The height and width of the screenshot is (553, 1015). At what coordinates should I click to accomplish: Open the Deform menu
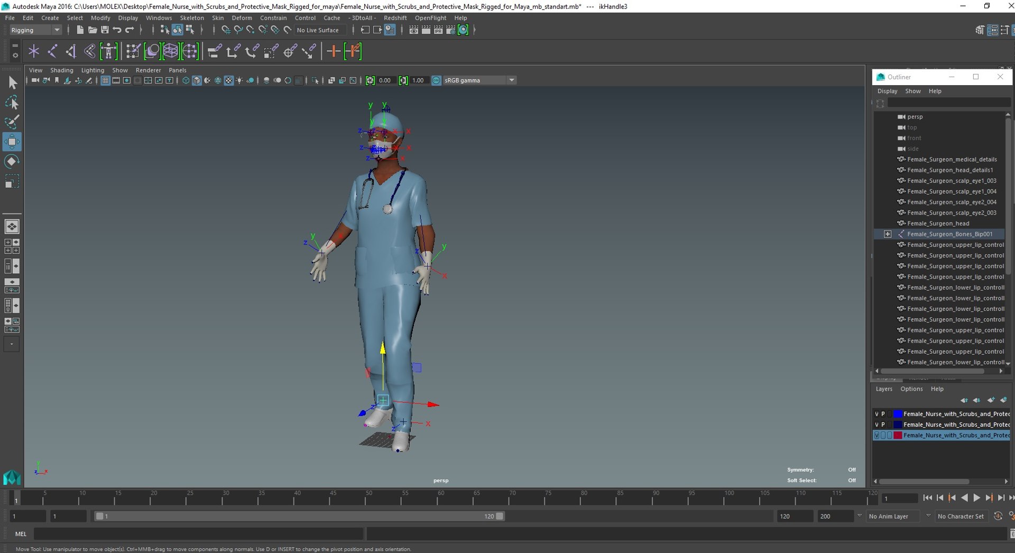[x=242, y=18]
